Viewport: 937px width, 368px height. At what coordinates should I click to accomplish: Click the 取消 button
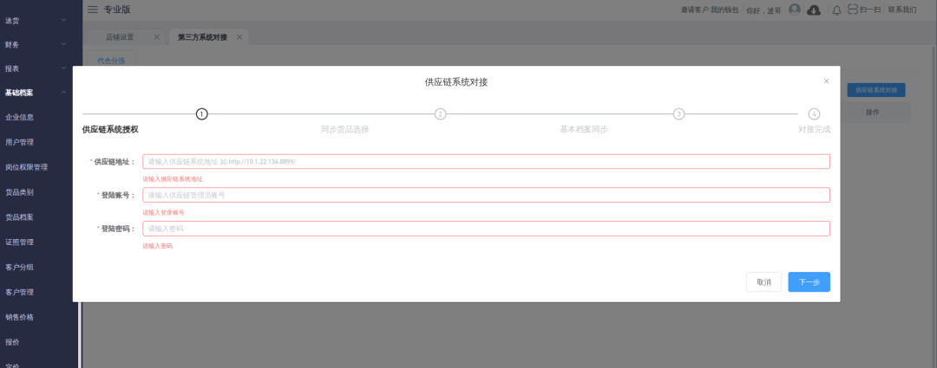pos(763,282)
